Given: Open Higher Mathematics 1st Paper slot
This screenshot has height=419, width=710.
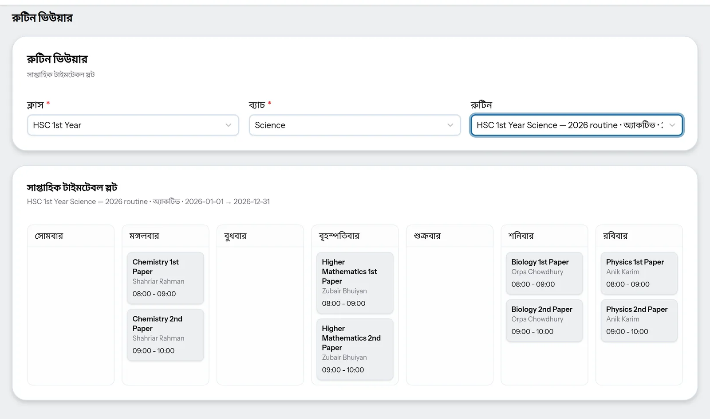Looking at the screenshot, I should pos(355,283).
